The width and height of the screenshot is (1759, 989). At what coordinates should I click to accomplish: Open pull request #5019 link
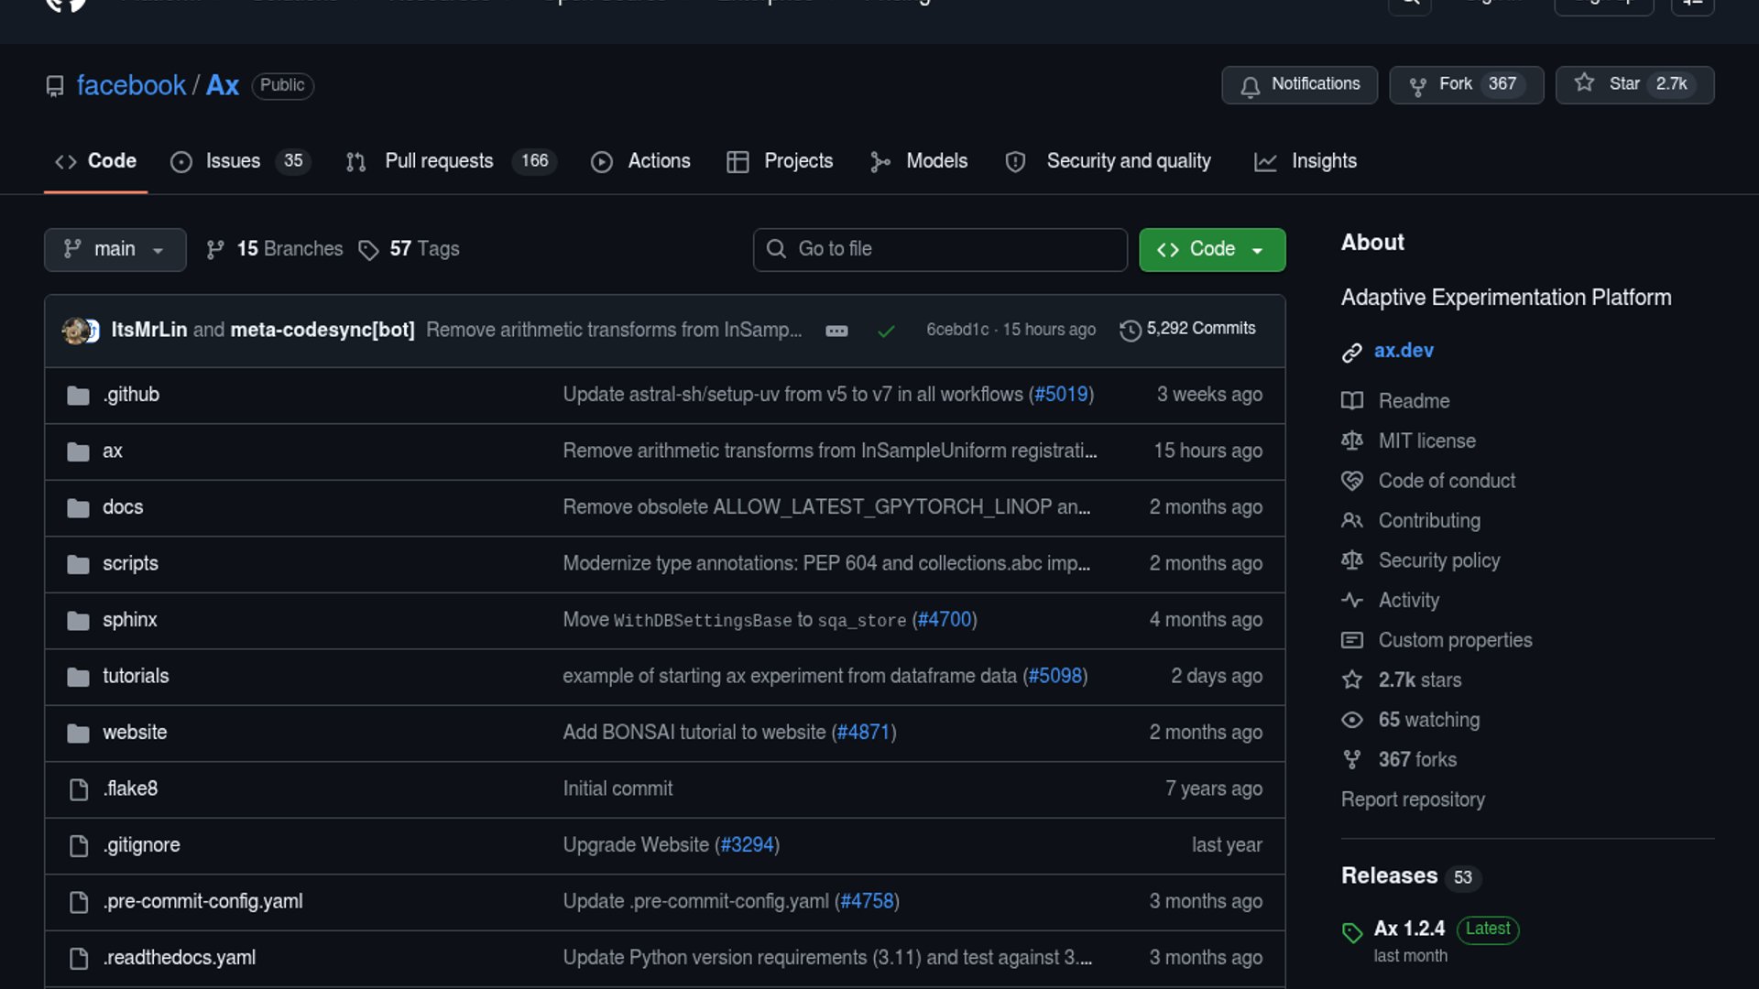click(1061, 395)
